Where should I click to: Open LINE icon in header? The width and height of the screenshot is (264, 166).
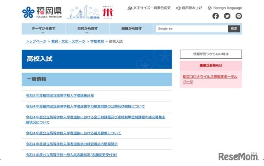tap(238, 16)
